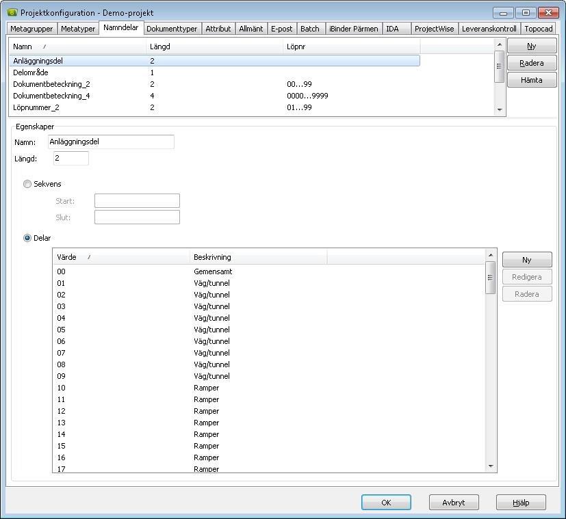Open the ProjectWise tab
Image resolution: width=566 pixels, height=519 pixels.
tap(434, 29)
